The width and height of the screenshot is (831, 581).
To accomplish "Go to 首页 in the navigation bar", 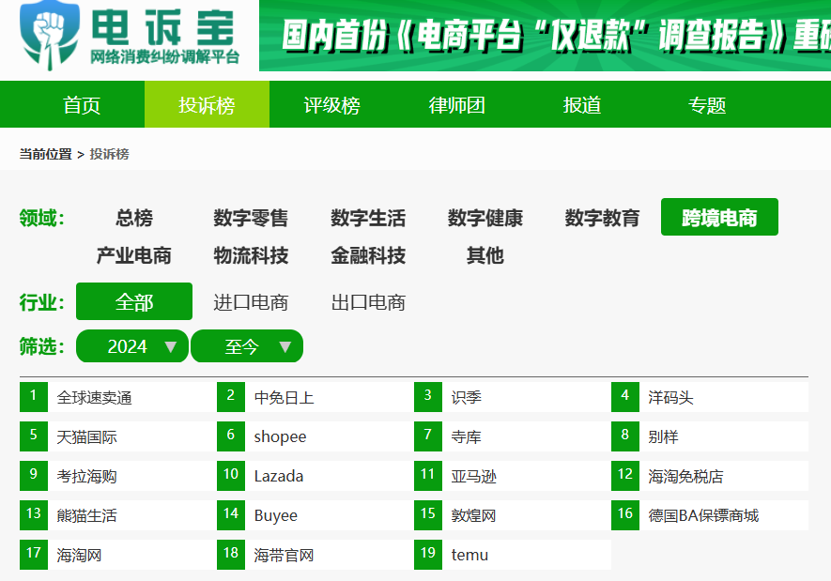I will coord(82,105).
